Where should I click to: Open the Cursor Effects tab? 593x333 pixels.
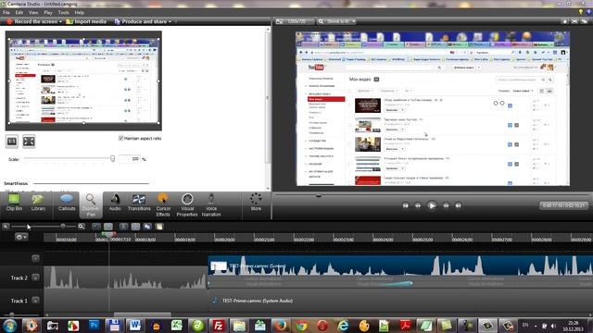click(x=163, y=205)
